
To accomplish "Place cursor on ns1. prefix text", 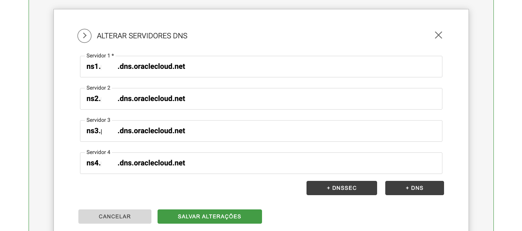I will [x=93, y=66].
